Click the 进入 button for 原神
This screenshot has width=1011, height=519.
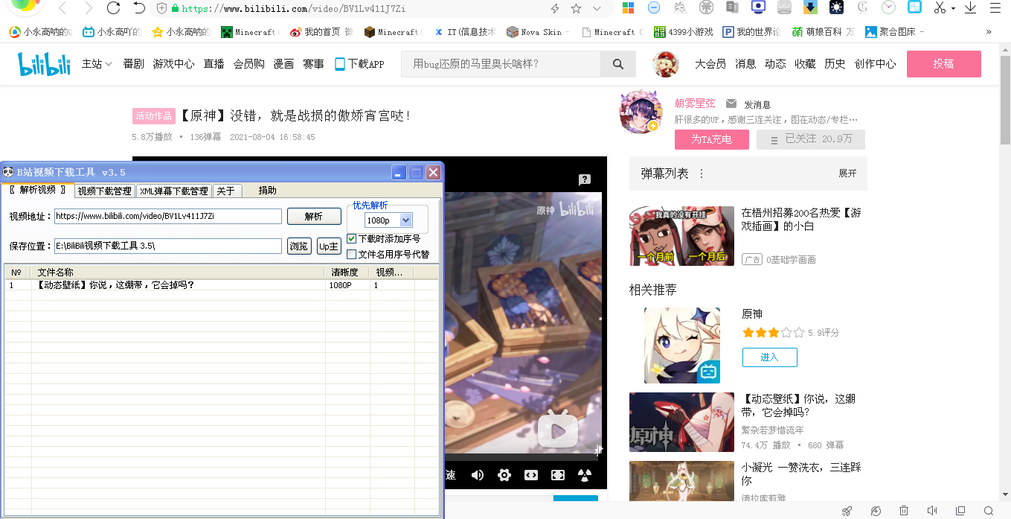pyautogui.click(x=769, y=357)
